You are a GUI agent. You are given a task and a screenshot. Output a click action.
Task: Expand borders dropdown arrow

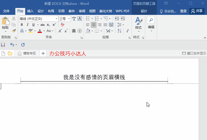101,31
